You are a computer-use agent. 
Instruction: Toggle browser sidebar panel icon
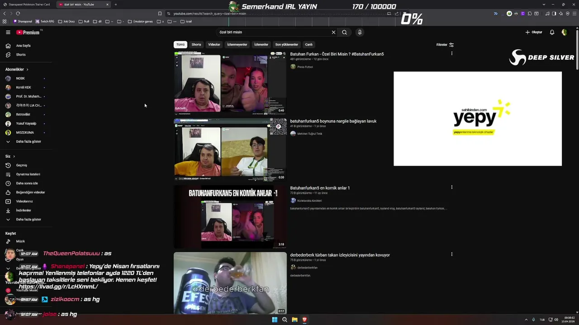(554, 14)
